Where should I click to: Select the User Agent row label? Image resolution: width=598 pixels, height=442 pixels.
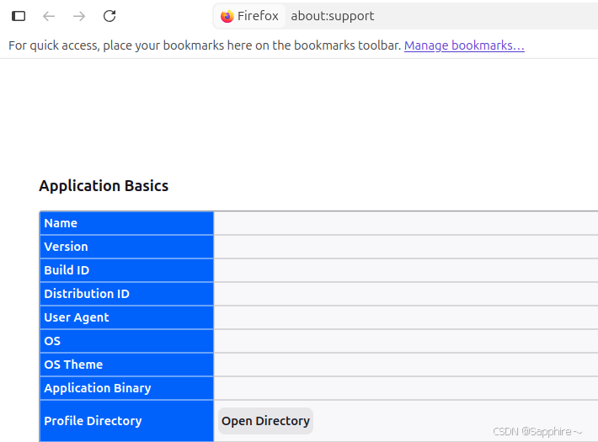(77, 317)
